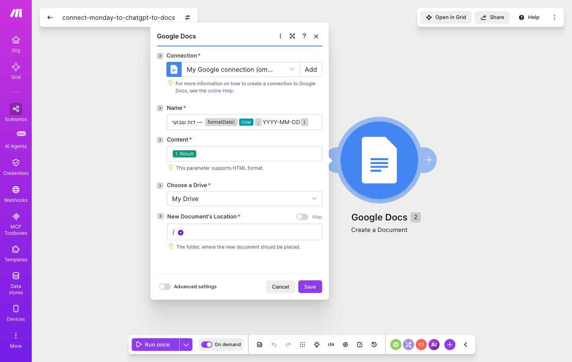Image resolution: width=572 pixels, height=362 pixels.
Task: Open the Google Docs panel three-dot menu
Action: point(280,36)
